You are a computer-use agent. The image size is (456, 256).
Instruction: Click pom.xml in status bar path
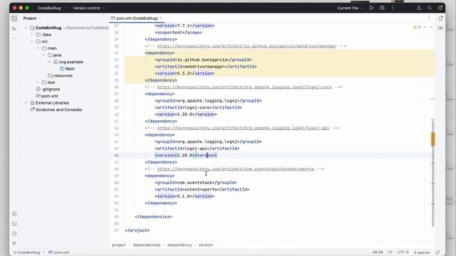click(58, 252)
